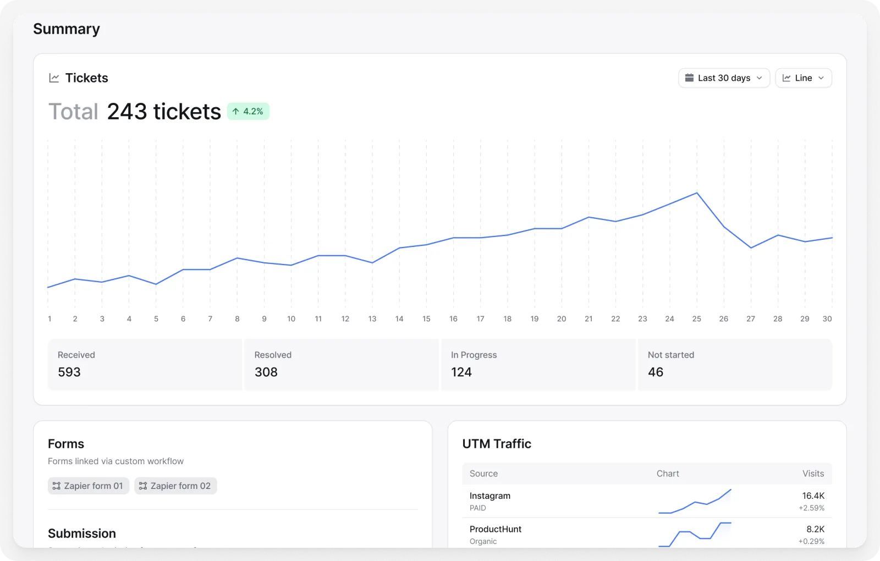Click the calendar icon in date filter

pos(689,78)
